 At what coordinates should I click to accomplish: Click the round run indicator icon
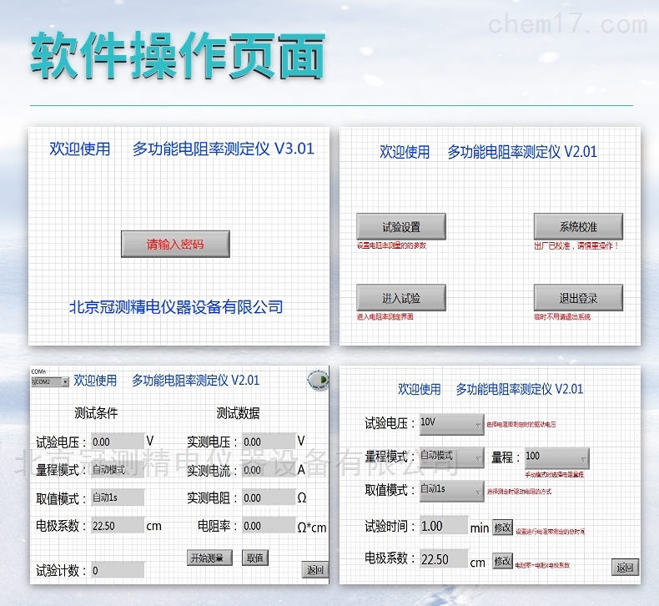tap(318, 381)
